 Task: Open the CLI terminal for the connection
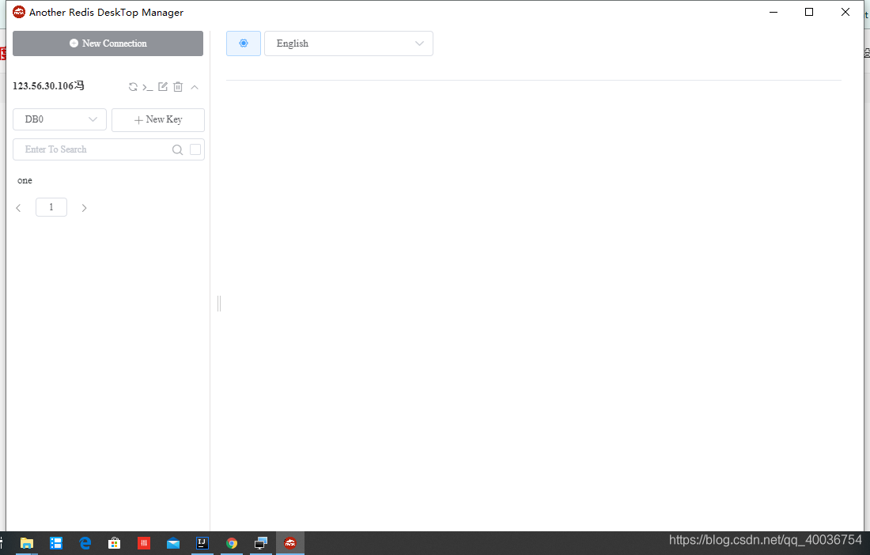point(148,87)
